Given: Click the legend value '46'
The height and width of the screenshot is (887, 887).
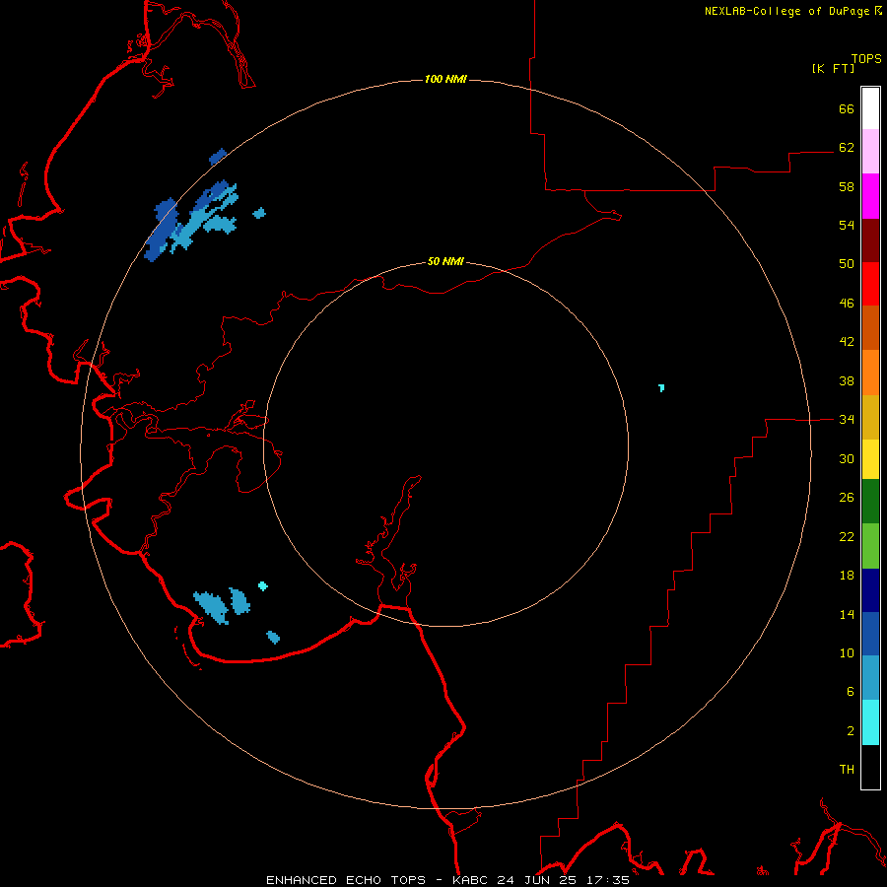Looking at the screenshot, I should click(x=847, y=303).
